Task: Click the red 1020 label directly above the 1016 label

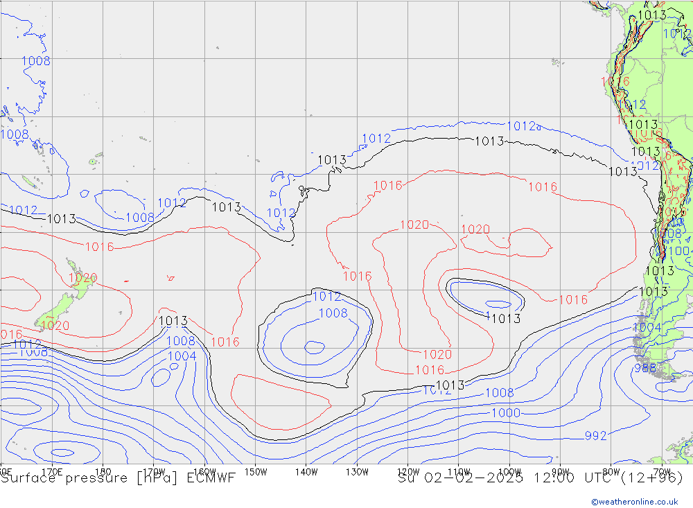Action: click(x=436, y=355)
